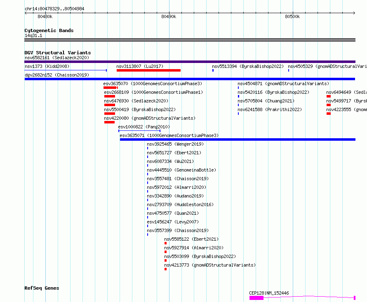This screenshot has height=302, width=367.
Task: Open the CEP128|NM_152446 gene label
Action: point(269,293)
